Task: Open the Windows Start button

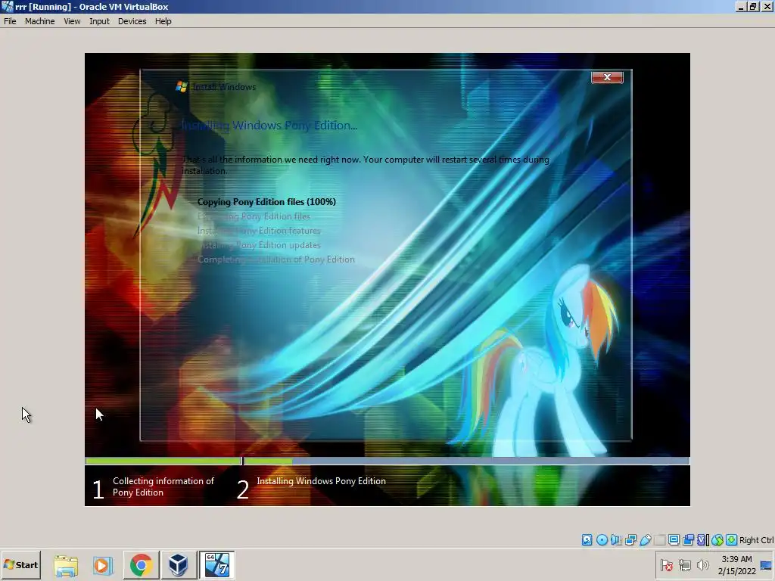Action: 20,564
